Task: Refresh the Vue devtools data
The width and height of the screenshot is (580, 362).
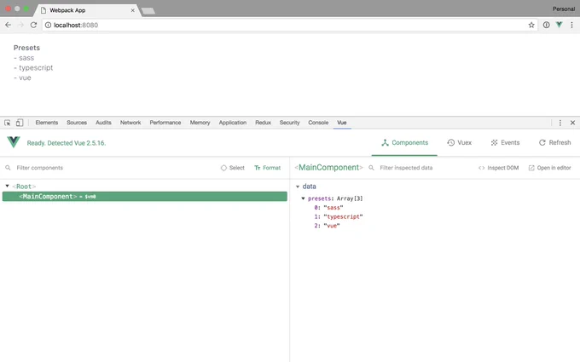Action: 554,142
